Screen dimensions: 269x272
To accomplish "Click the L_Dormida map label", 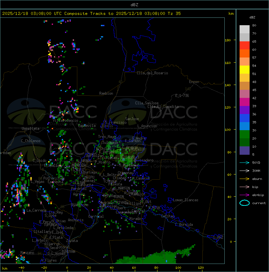I will coord(184,225).
